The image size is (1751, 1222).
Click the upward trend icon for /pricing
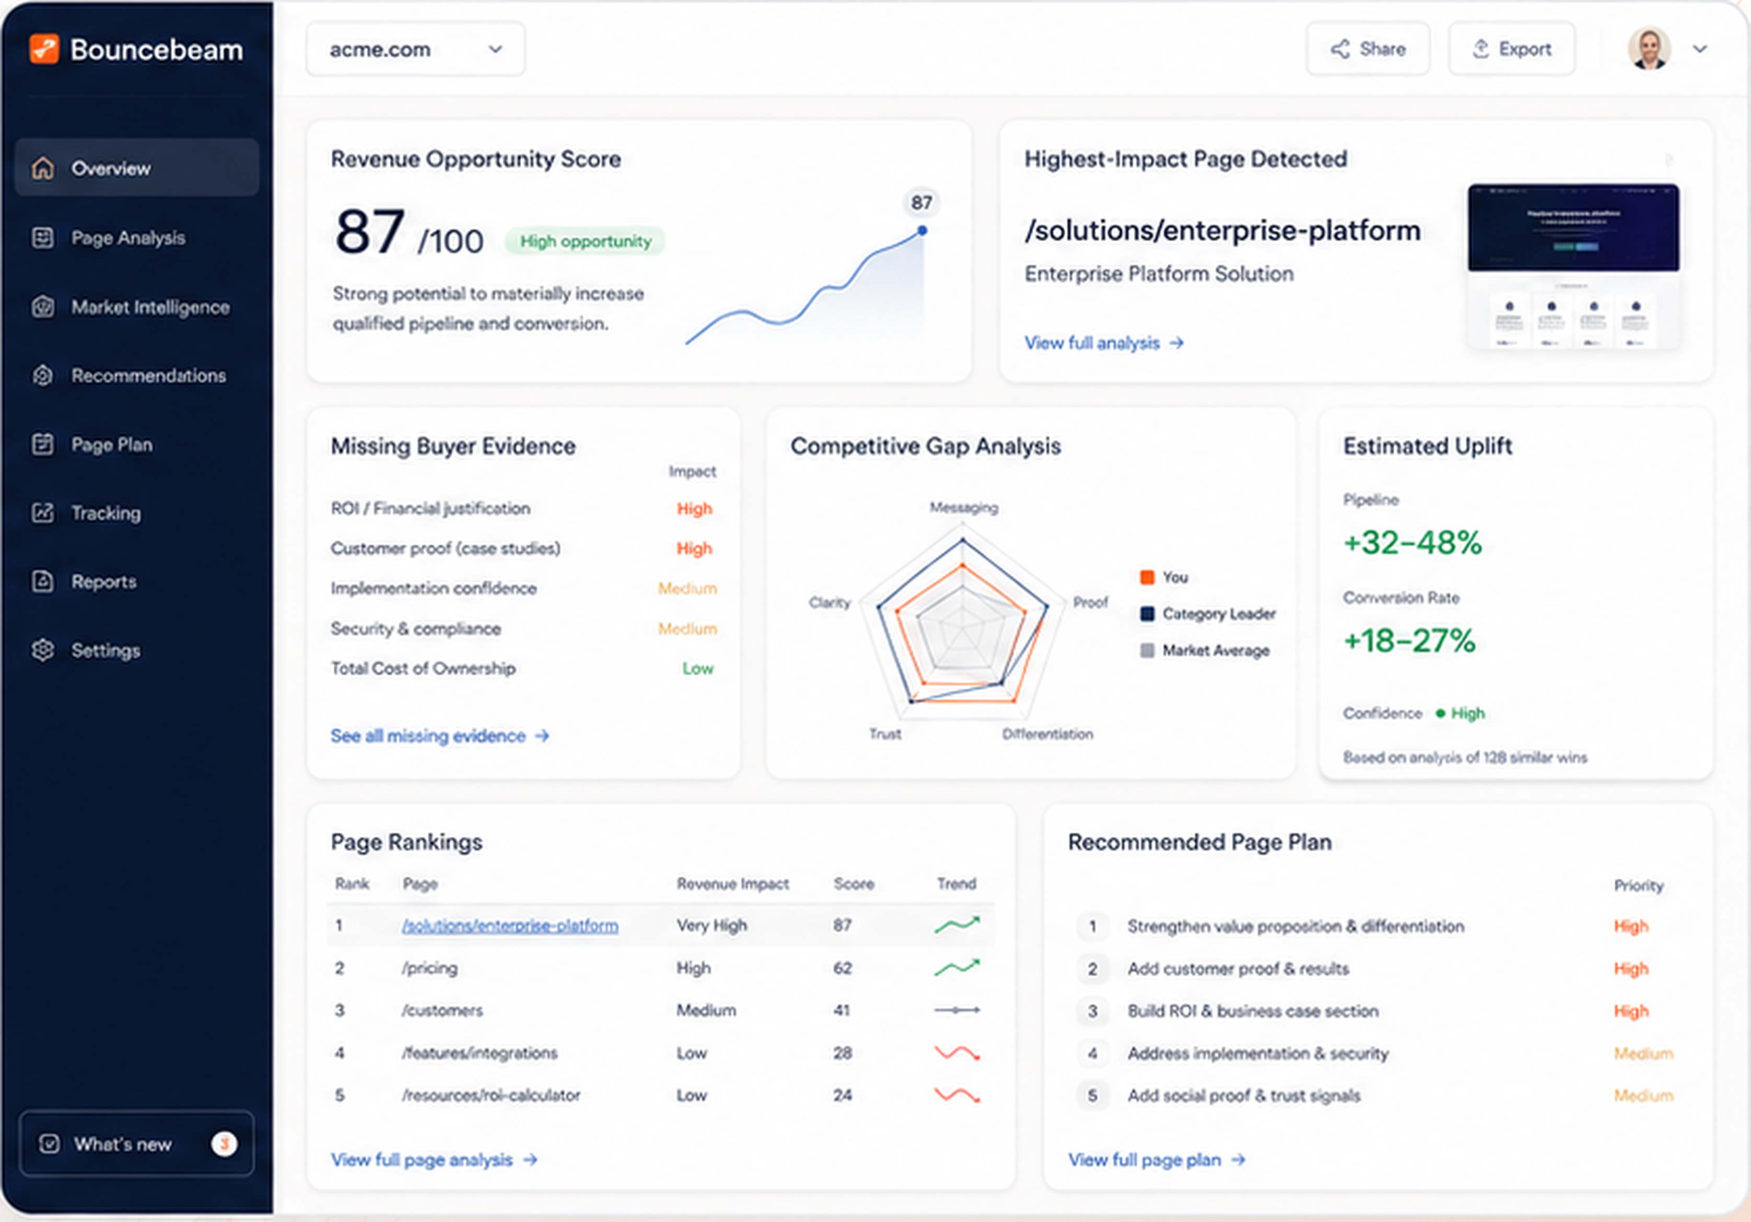pyautogui.click(x=957, y=967)
